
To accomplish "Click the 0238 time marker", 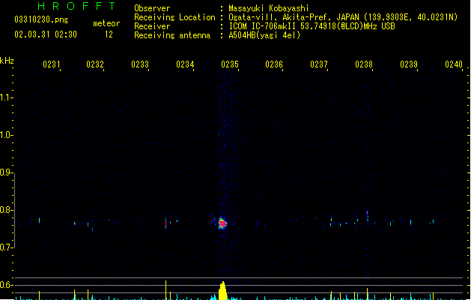I will (x=364, y=64).
